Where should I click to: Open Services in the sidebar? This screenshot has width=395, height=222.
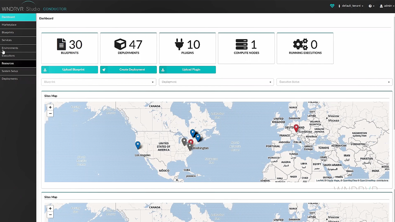coord(18,40)
